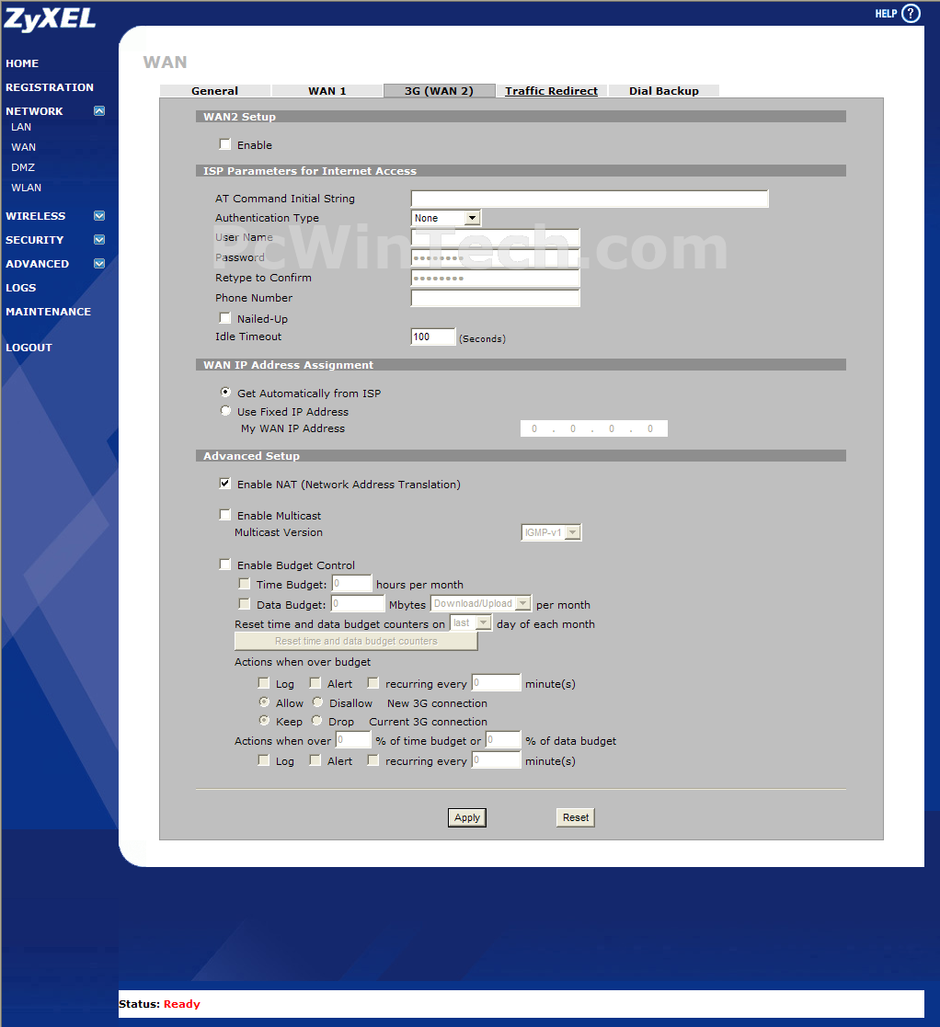Open the Dial Backup tab

click(664, 91)
